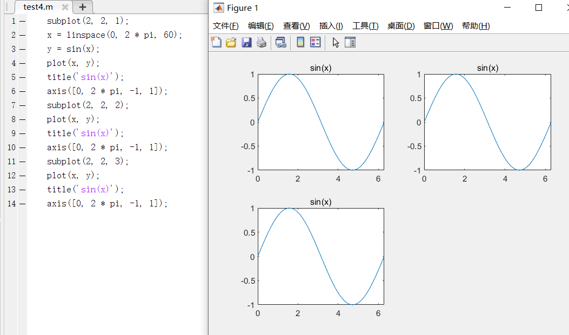Add a new editor tab with plus button
The image size is (569, 335).
(83, 7)
